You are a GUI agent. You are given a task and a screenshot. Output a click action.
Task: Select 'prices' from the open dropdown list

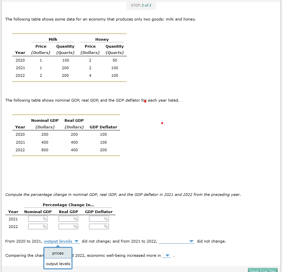pos(58,253)
